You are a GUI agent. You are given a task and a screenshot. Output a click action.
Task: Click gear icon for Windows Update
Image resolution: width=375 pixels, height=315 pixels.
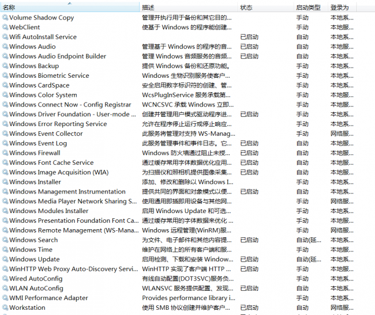click(x=5, y=259)
